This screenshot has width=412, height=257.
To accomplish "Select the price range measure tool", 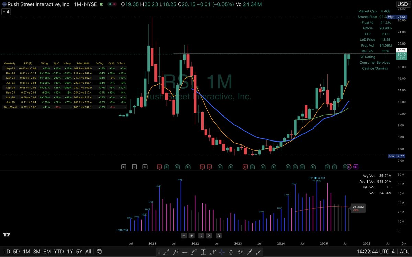I will tap(204, 252).
